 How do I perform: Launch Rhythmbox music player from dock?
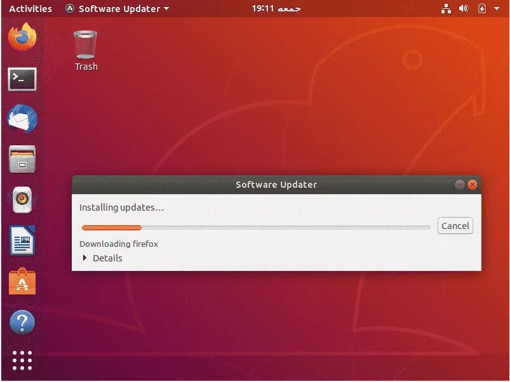(x=22, y=200)
